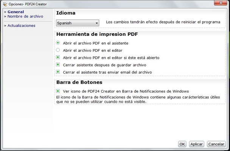
Task: Click the Herramienta de impresion PDF heading
Action: click(x=97, y=34)
